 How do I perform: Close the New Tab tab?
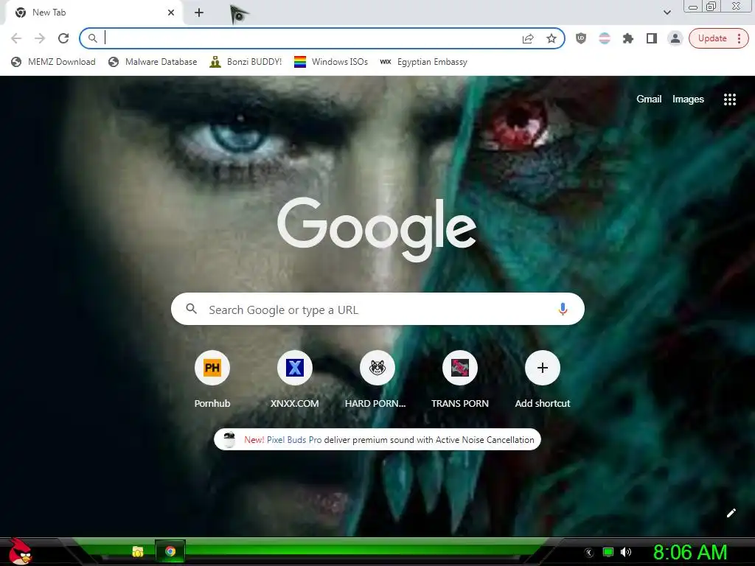coord(171,13)
